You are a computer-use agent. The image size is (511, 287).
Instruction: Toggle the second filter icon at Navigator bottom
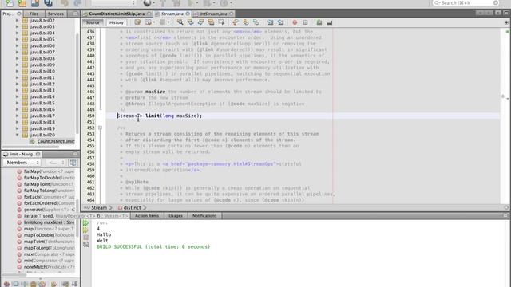[15, 284]
